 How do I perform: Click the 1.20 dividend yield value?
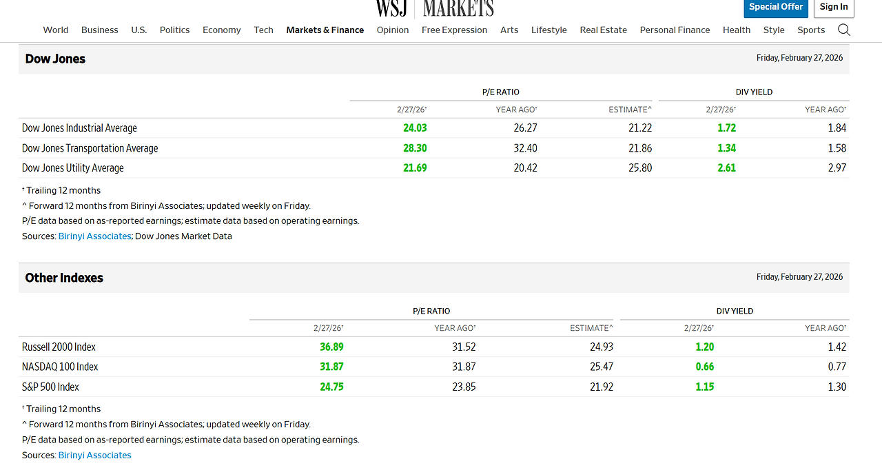(x=705, y=347)
